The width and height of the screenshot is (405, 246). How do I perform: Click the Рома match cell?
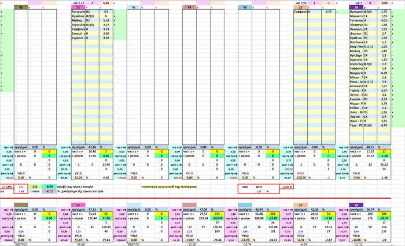[x=356, y=82]
